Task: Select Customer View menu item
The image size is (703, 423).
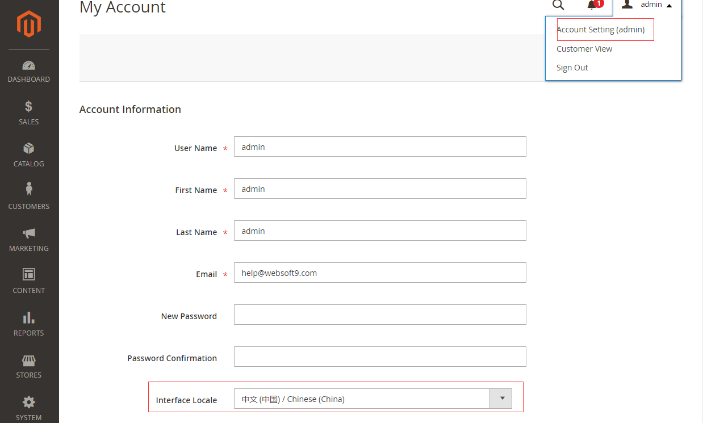Action: coord(584,49)
